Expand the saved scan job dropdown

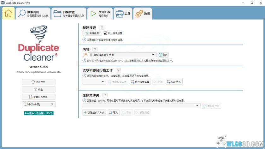(94, 82)
